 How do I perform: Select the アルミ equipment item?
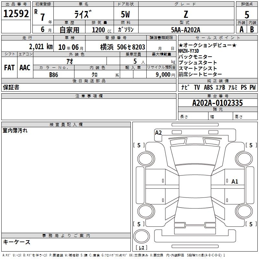click(x=233, y=87)
